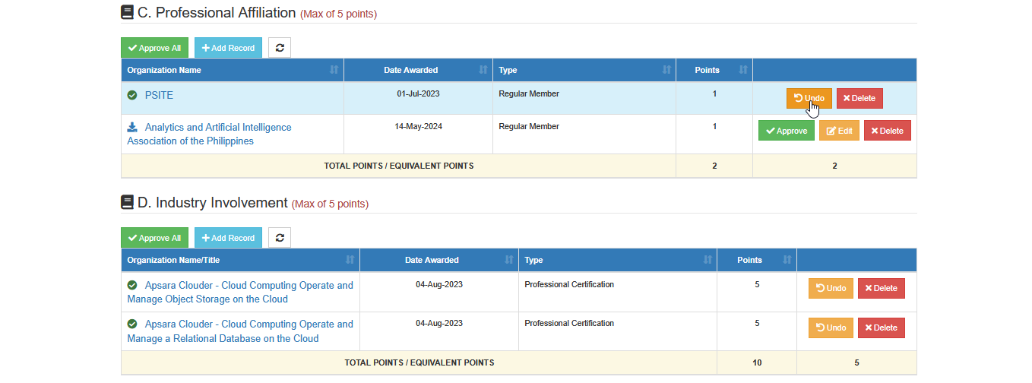Sort Professional Affiliation by Organization Name
The image size is (1032, 383).
point(233,70)
